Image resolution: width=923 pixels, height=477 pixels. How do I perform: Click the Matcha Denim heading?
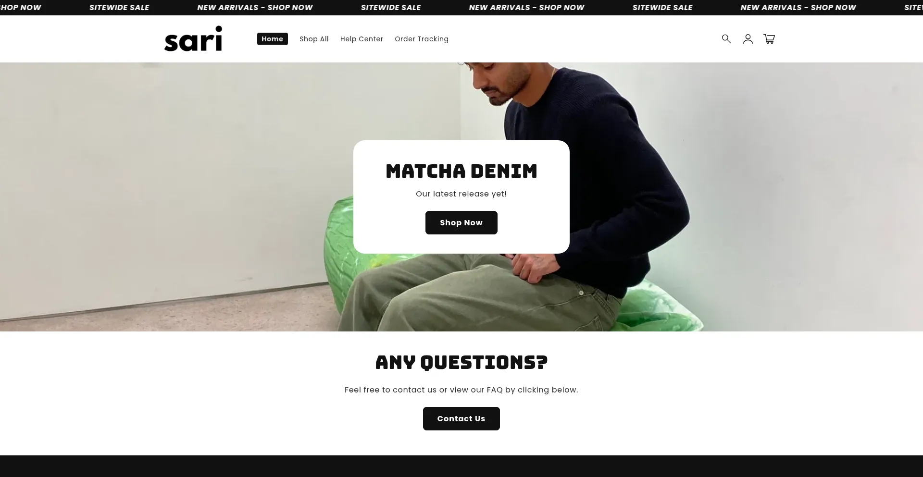(461, 171)
